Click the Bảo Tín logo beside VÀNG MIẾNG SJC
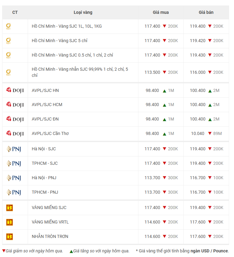Viewport: 234px width, 257px height. (x=10, y=208)
